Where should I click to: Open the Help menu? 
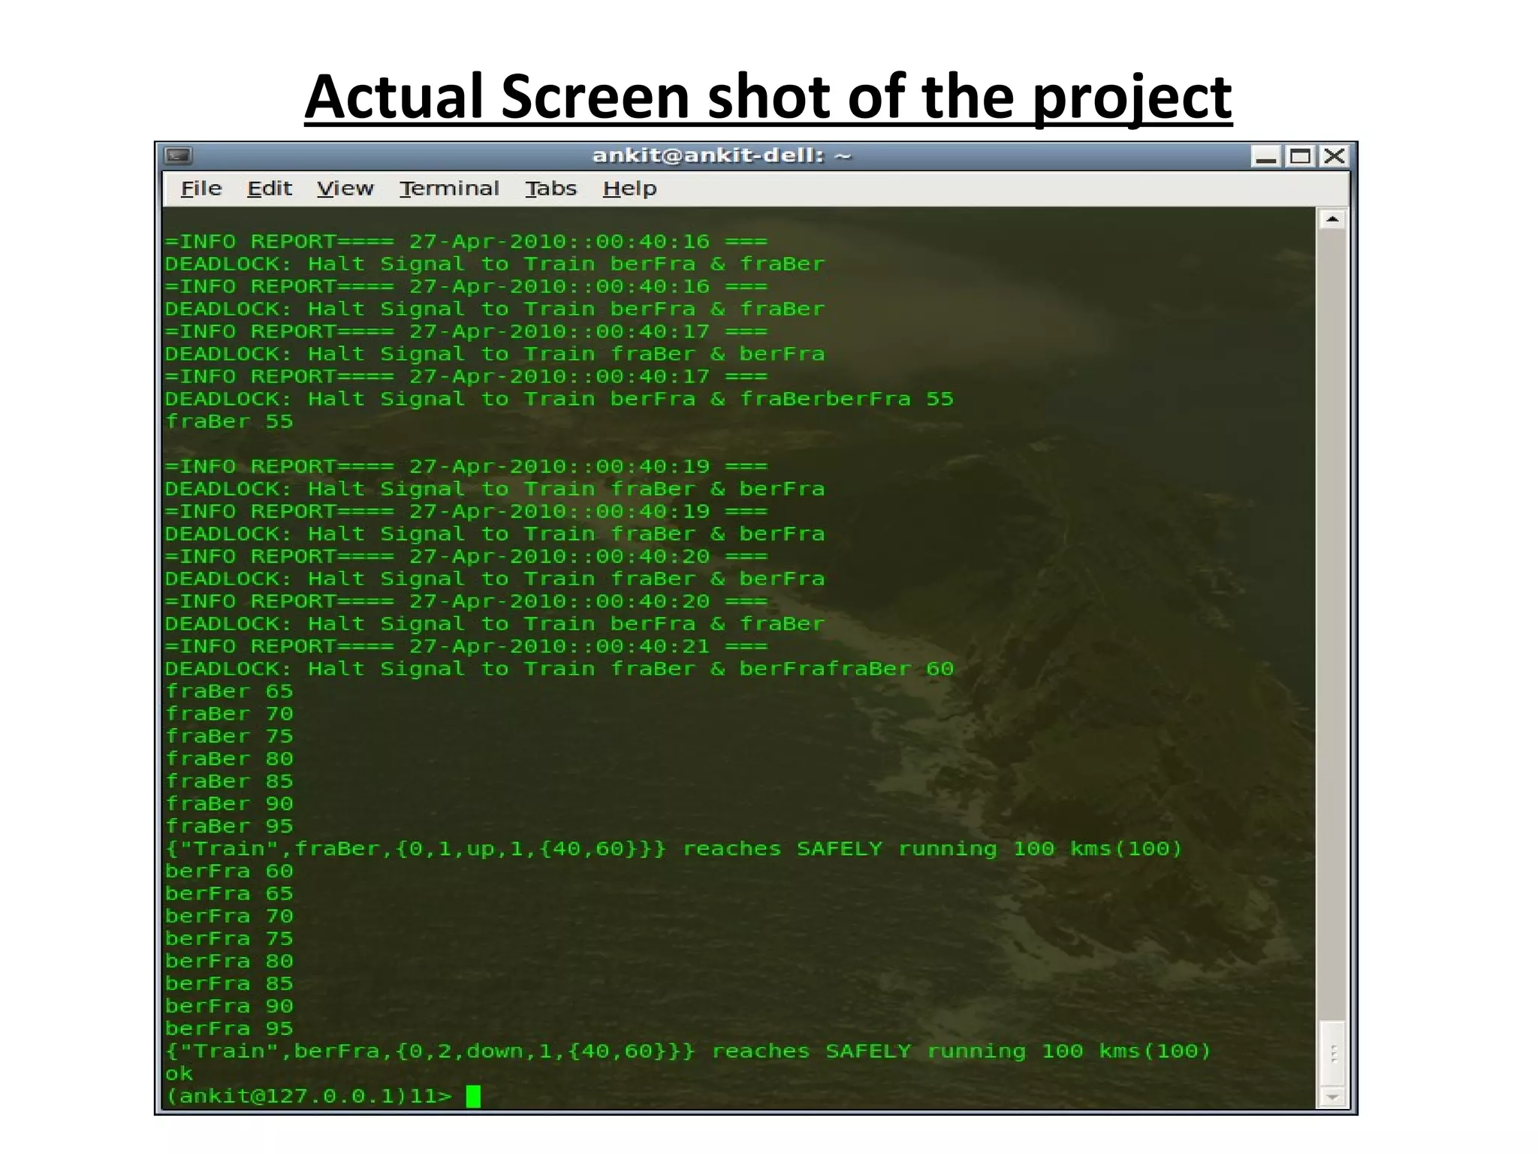coord(629,189)
